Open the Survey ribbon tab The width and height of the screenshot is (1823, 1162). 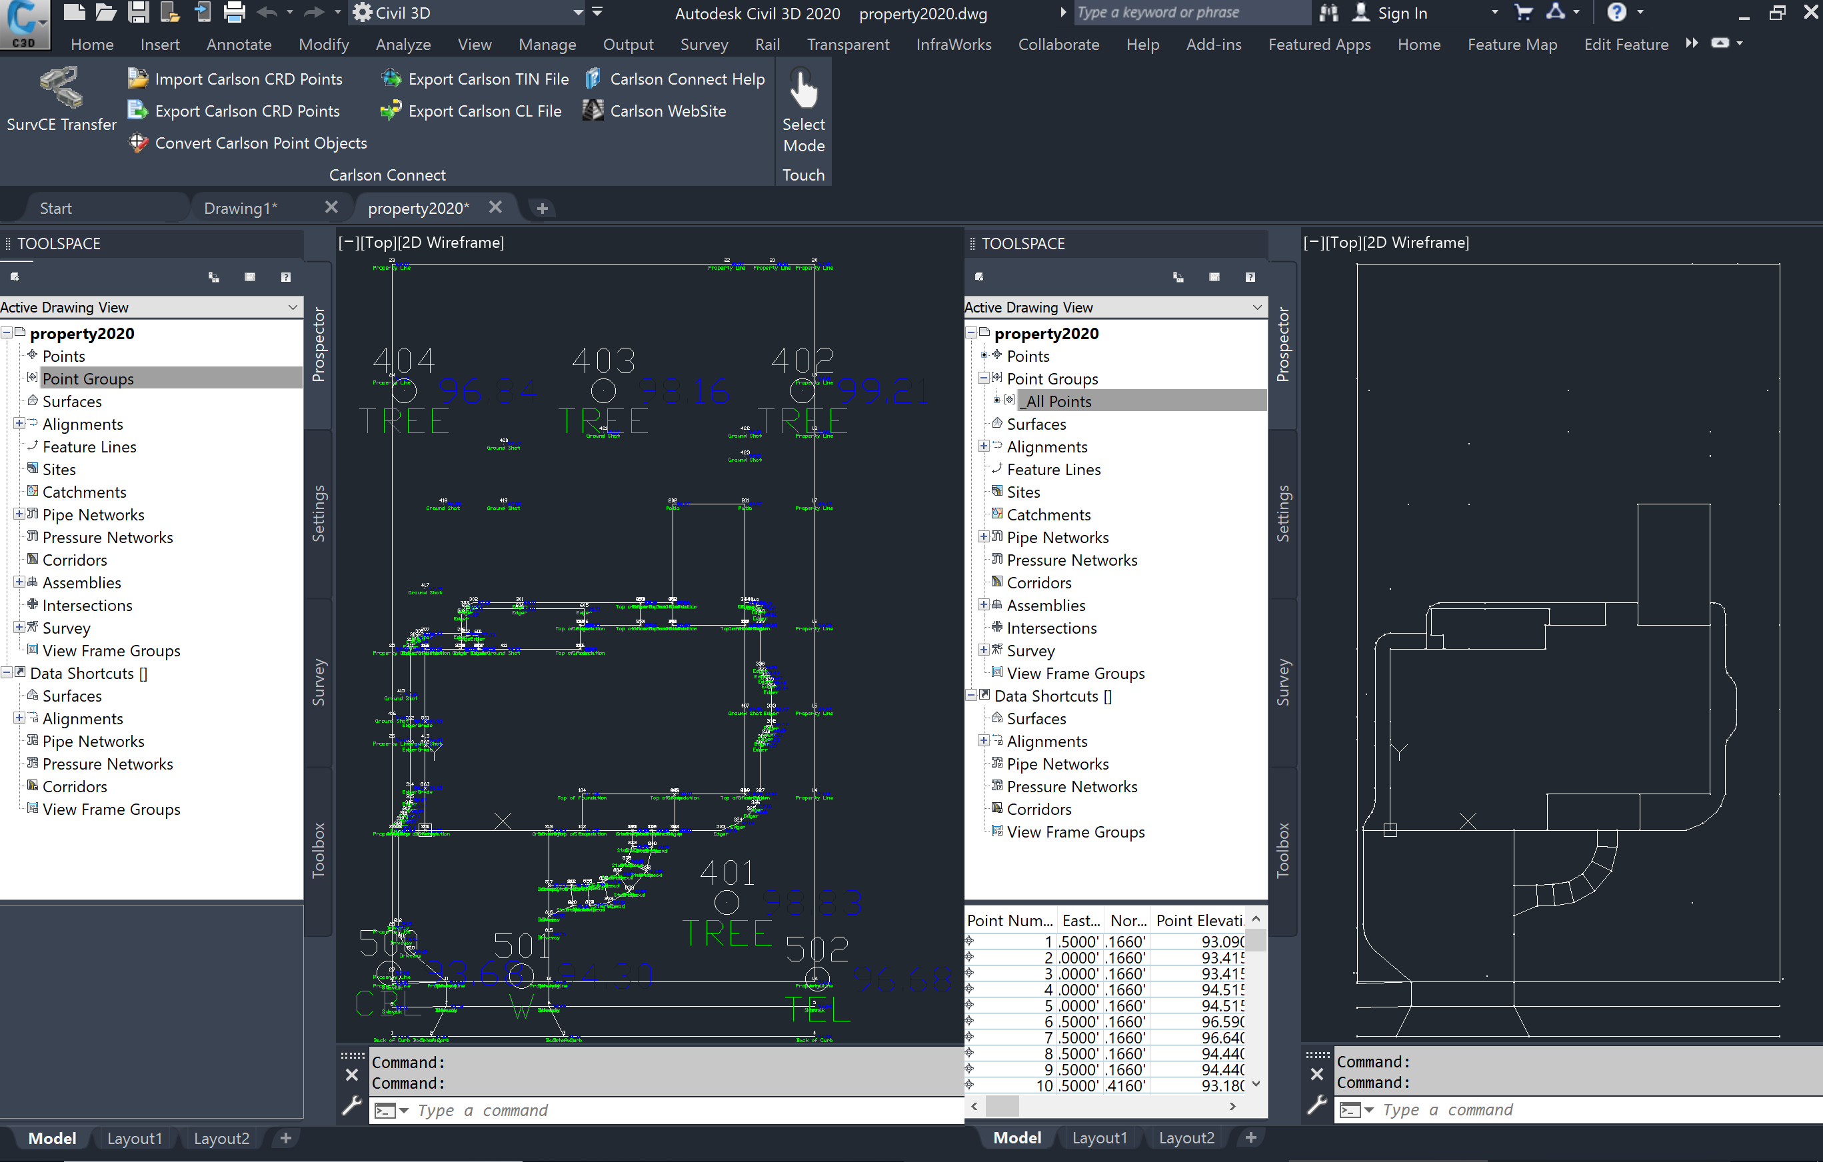click(703, 45)
